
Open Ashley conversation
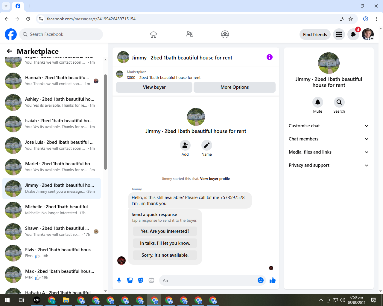click(x=51, y=102)
